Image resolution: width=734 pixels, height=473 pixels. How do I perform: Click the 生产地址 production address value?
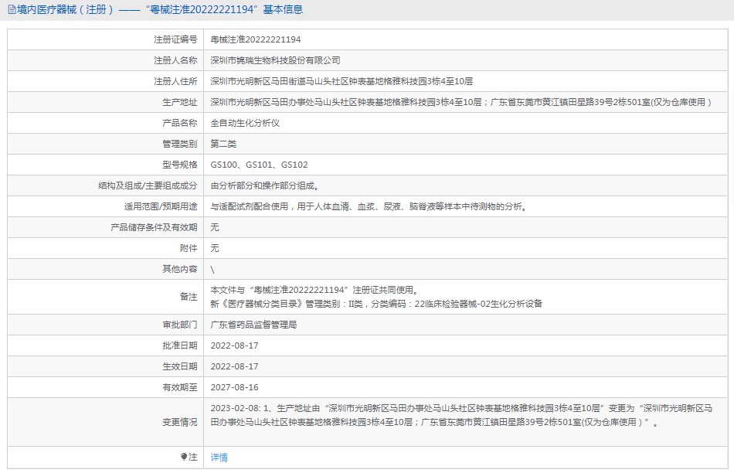460,102
